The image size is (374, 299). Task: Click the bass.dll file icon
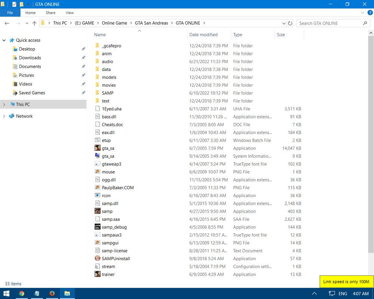tap(97, 117)
